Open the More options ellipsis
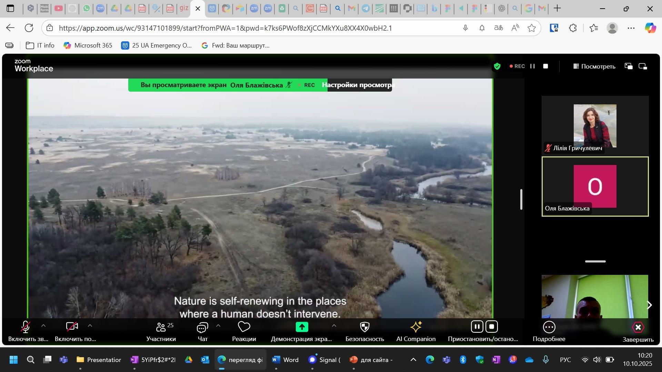Screen dimensions: 662x372 (x=549, y=327)
